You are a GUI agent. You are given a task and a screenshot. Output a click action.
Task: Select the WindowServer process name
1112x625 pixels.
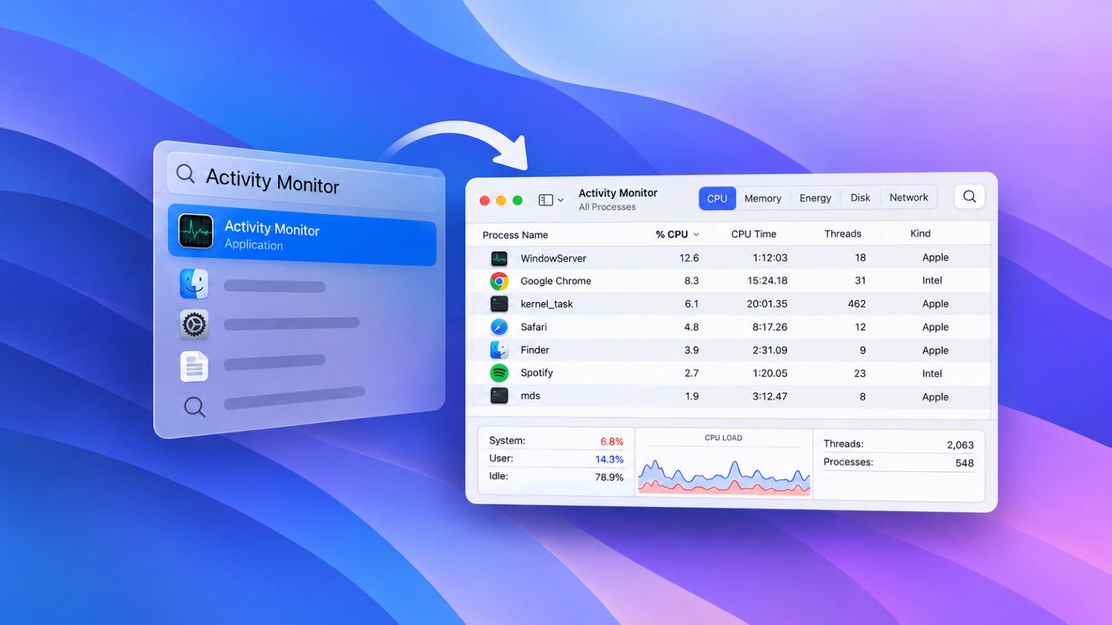[553, 258]
